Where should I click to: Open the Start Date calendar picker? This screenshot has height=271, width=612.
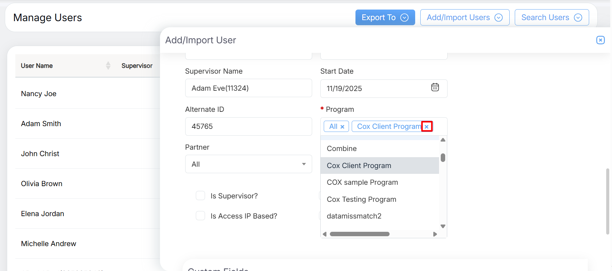[x=435, y=88]
